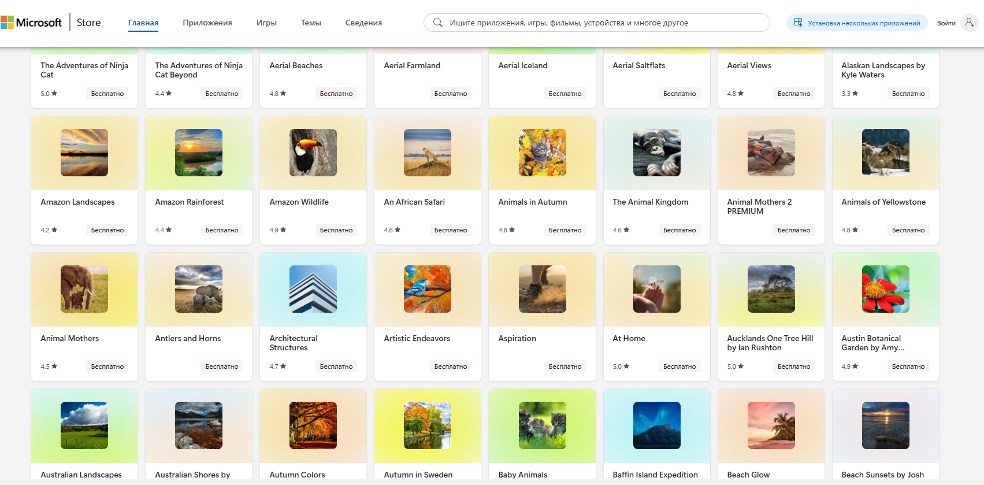Screen dimensions: 984x485
Task: Click Бесплатно for Aerial Iceland
Action: point(565,94)
